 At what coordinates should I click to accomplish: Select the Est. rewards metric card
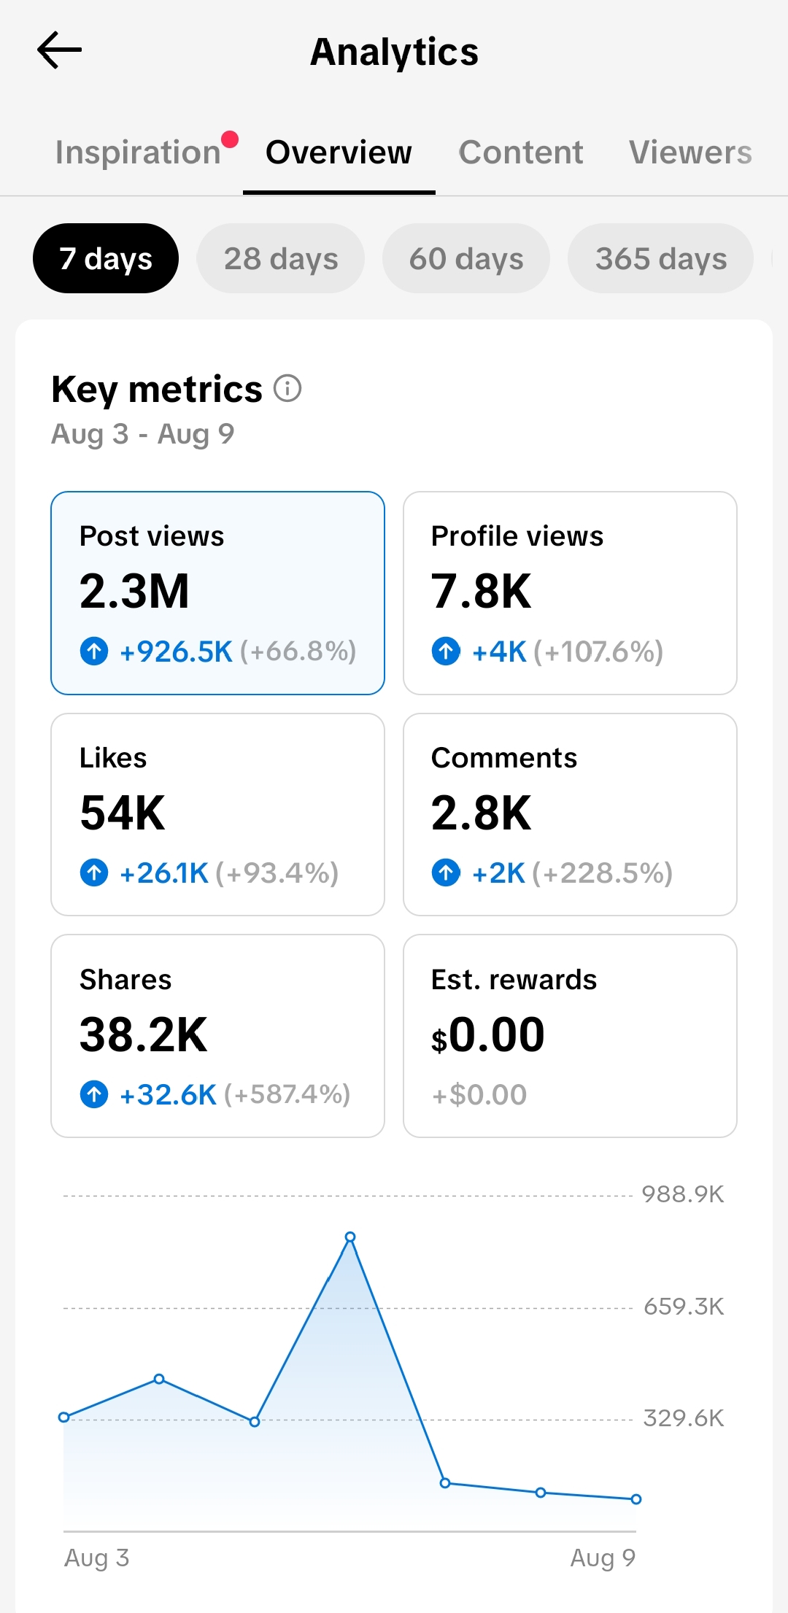(570, 1036)
